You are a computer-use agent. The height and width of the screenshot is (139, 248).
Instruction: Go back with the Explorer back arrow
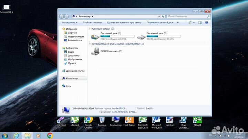tap(61, 16)
